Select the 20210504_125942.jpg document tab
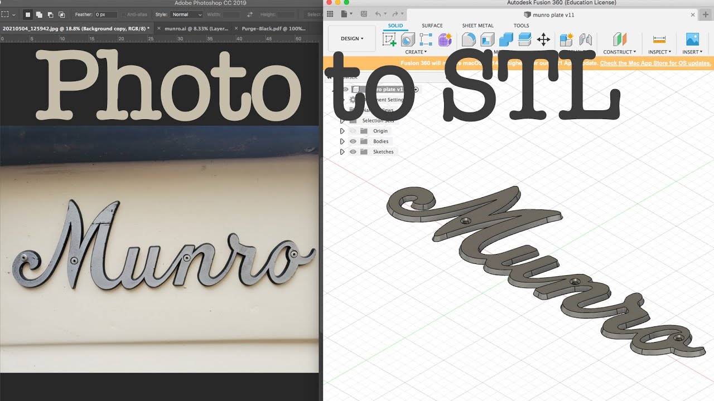 [76, 28]
